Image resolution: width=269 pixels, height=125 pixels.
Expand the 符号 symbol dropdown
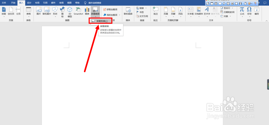click(249, 17)
